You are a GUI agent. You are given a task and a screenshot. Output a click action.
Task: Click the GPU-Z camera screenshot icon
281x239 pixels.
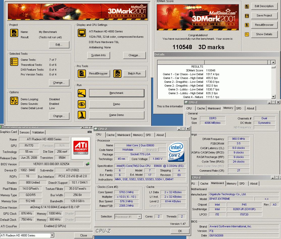click(89, 132)
